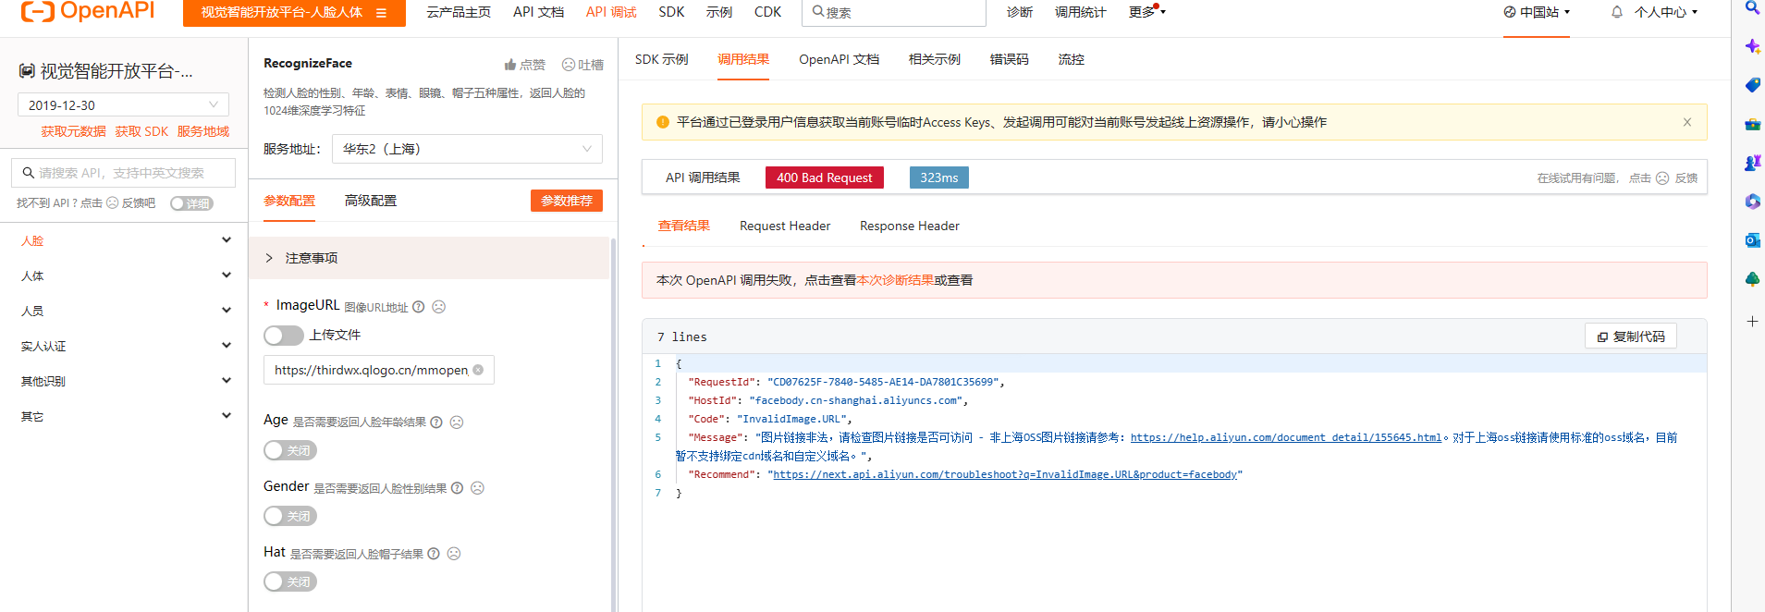Screen dimensions: 1765x612
Task: Open the Response Header tab
Action: click(910, 226)
